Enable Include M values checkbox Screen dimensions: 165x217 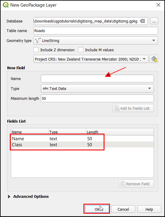pyautogui.click(x=81, y=50)
